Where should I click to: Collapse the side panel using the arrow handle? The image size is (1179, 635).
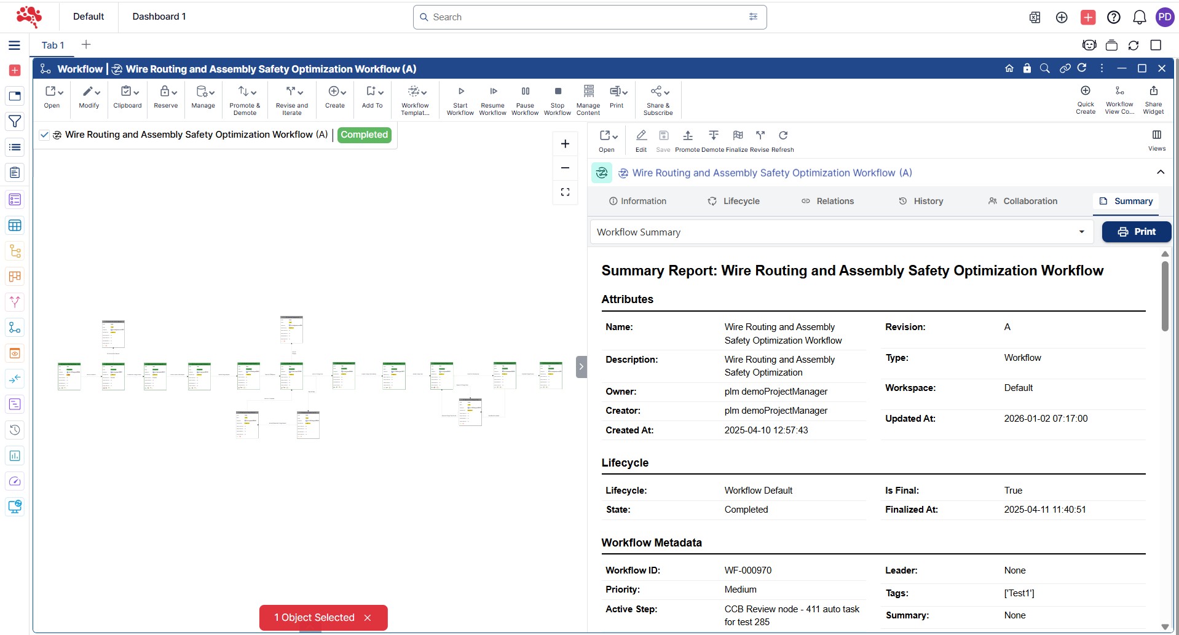click(x=581, y=367)
